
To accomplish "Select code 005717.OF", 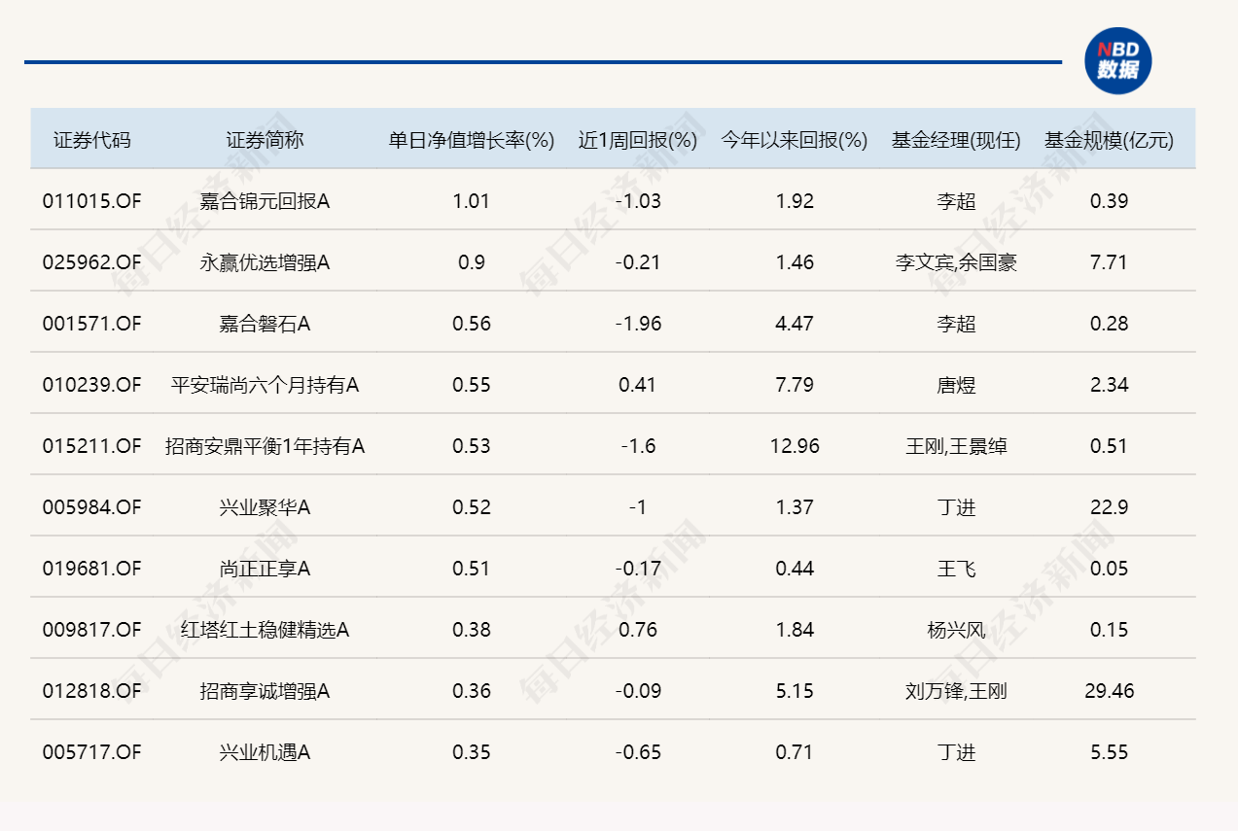I will pyautogui.click(x=91, y=752).
